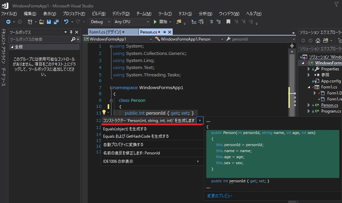
Task: Click Solution Explorer Back arrow icon
Action: click(303, 41)
